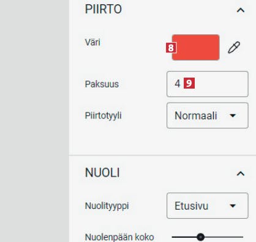Select the Paksuus label text
256x242 pixels.
click(102, 84)
